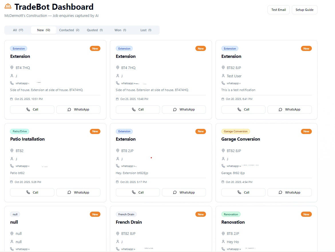
Task: Show all 17 enquiries tab
Action: pos(18,30)
